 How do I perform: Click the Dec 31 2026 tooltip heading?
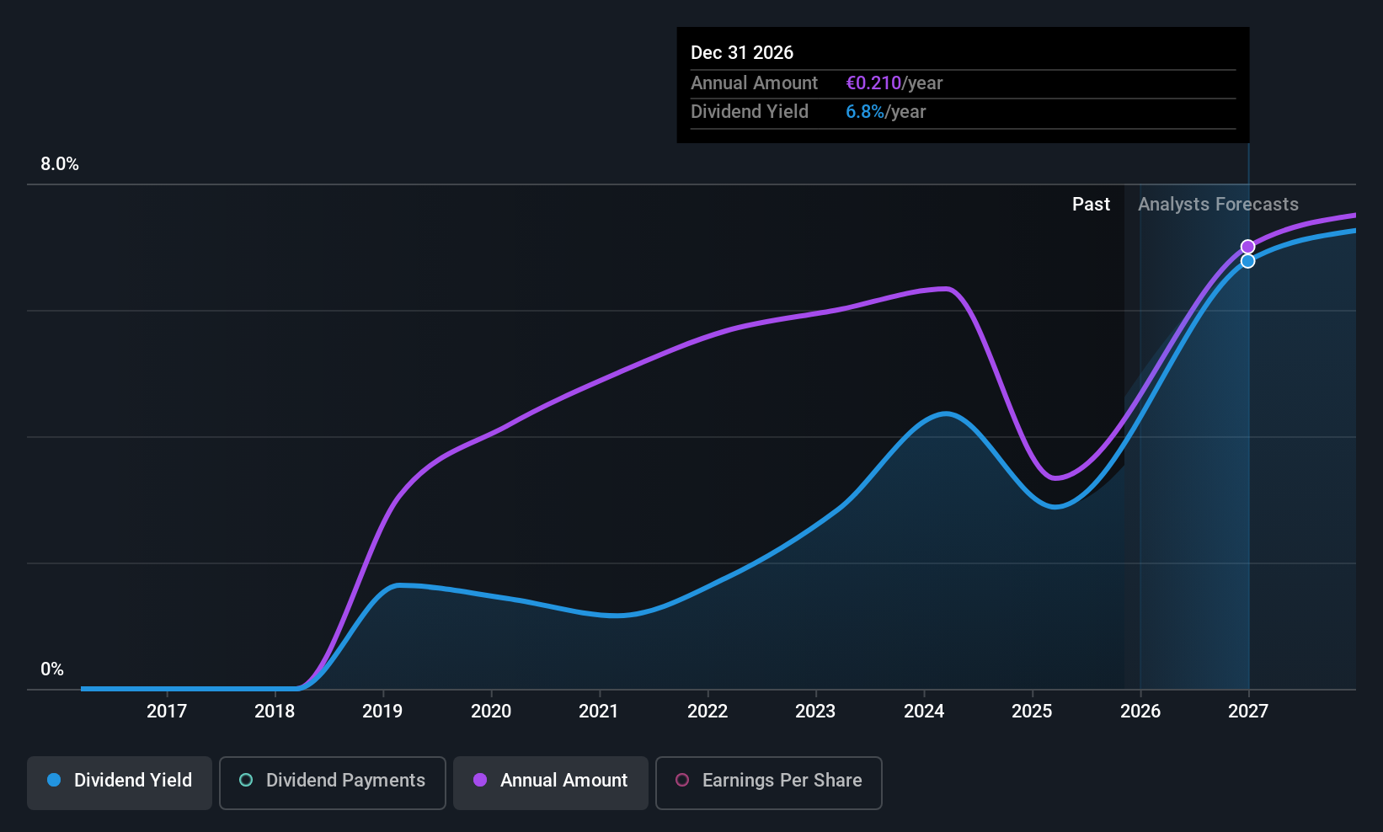pyautogui.click(x=742, y=53)
